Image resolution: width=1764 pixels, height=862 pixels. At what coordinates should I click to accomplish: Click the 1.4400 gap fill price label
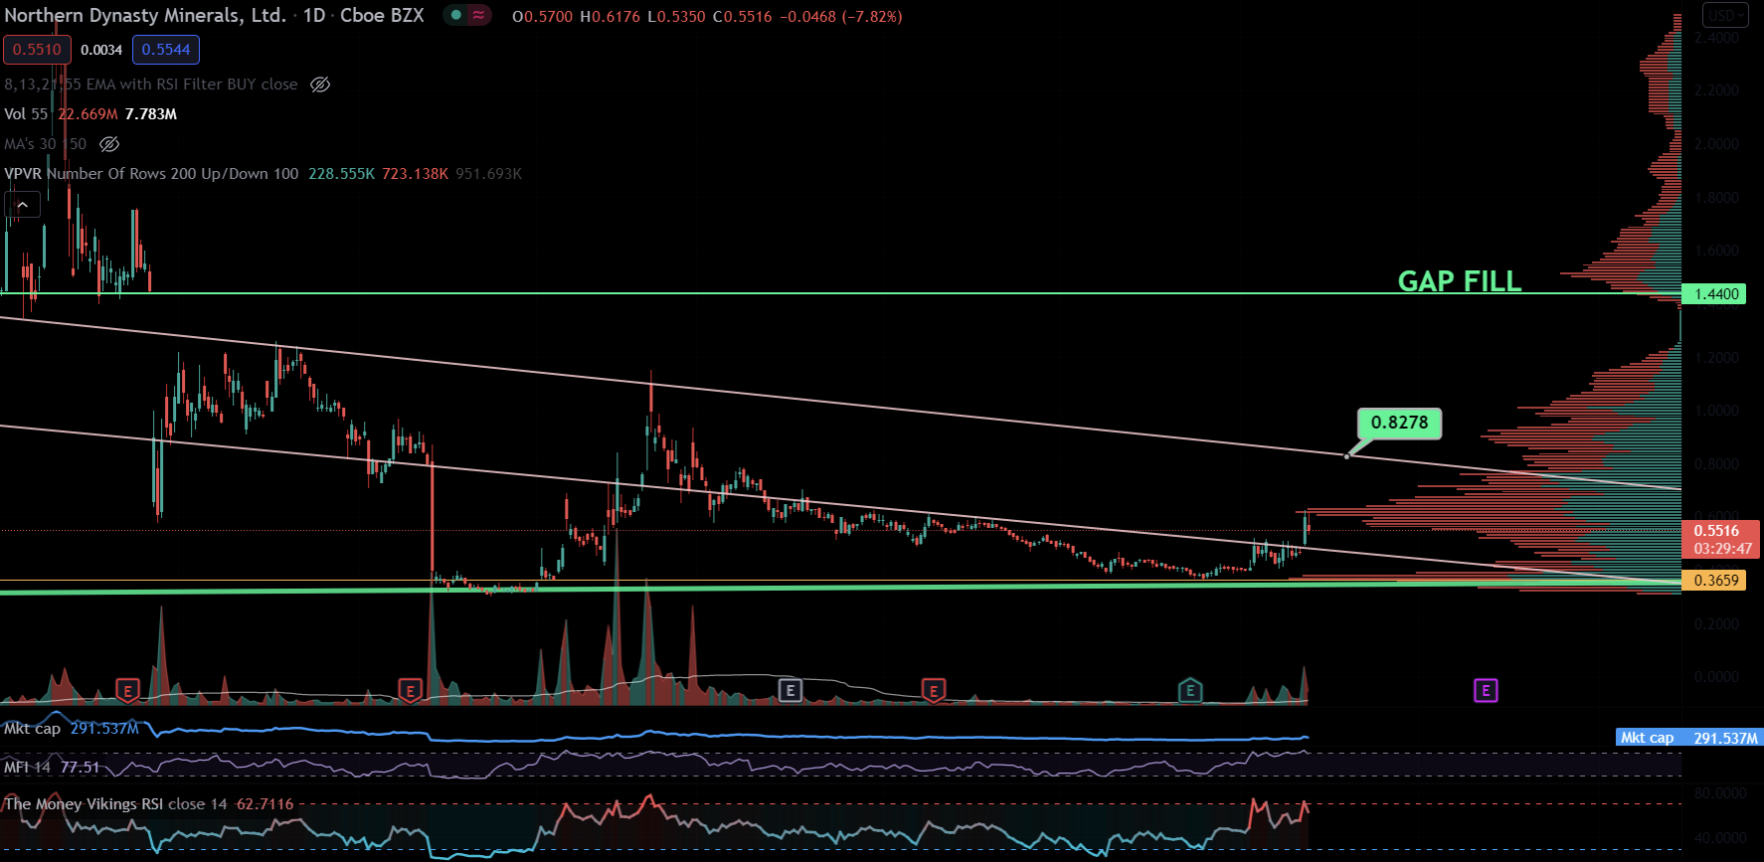click(x=1716, y=294)
